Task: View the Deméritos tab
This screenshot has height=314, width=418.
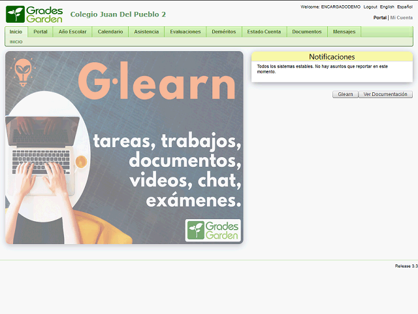Action: click(x=224, y=32)
